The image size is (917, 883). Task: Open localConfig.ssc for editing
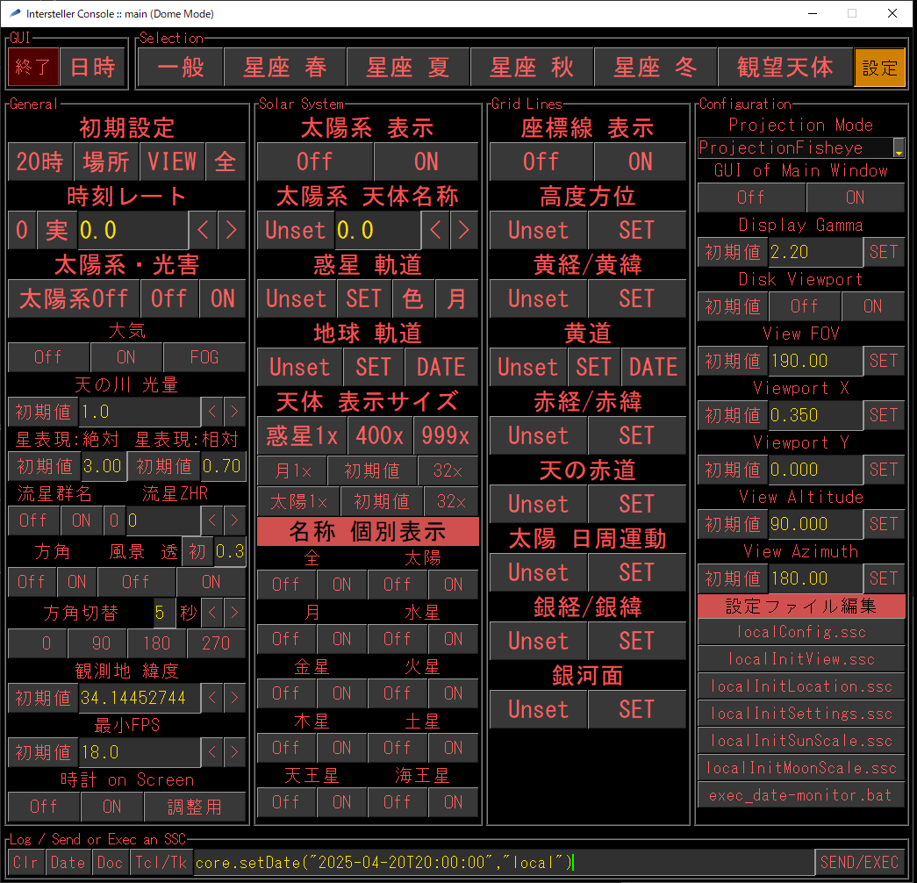coord(801,632)
